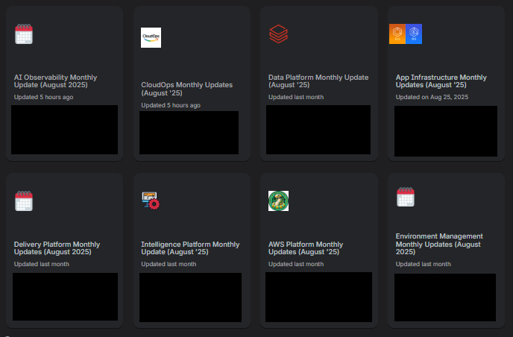Click the Delivery Platform calendar icon

[x=24, y=201]
